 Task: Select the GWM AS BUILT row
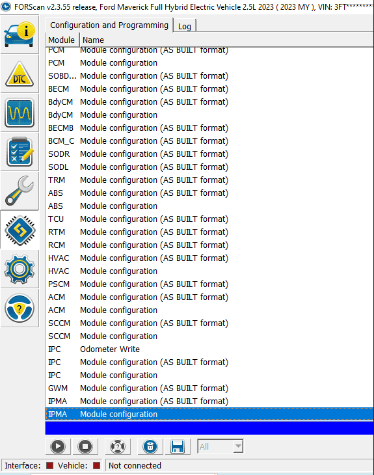[209, 388]
